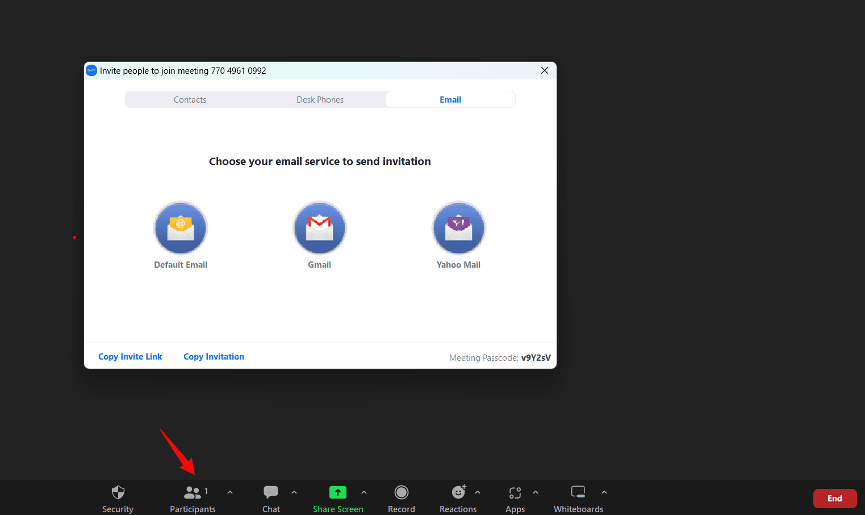Click Copy Invitation link
Screen dimensions: 865x515
coord(214,357)
